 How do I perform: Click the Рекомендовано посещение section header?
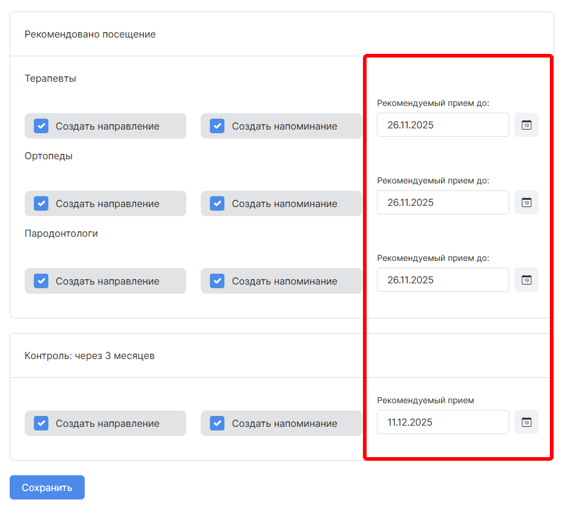click(x=90, y=35)
